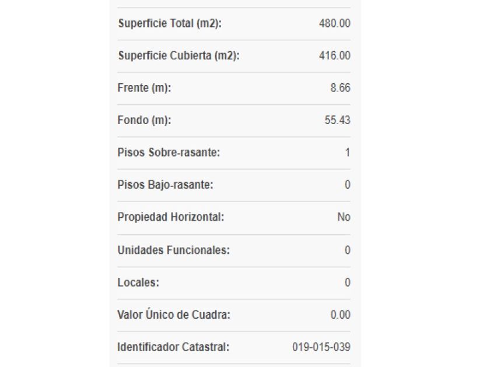Viewport: 490px width, 367px height.
Task: Select the 0.00 Valor Único de Cuadra value
Action: tap(340, 315)
